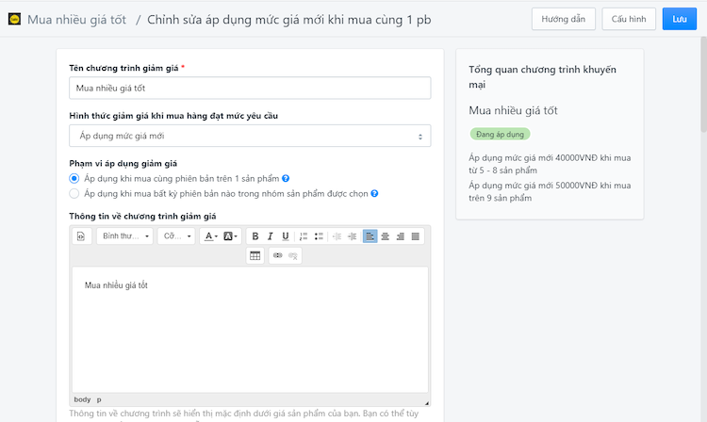This screenshot has height=422, width=707.
Task: Toggle bold formatting in editor
Action: click(255, 236)
